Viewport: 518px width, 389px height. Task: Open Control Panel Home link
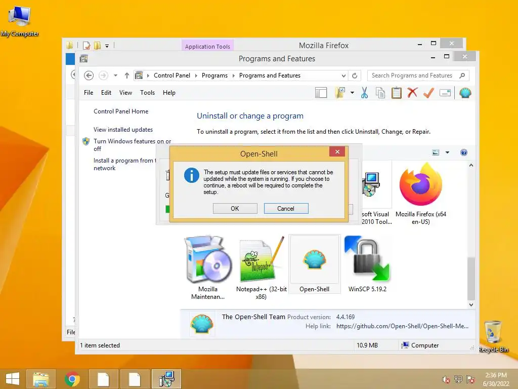pos(121,111)
